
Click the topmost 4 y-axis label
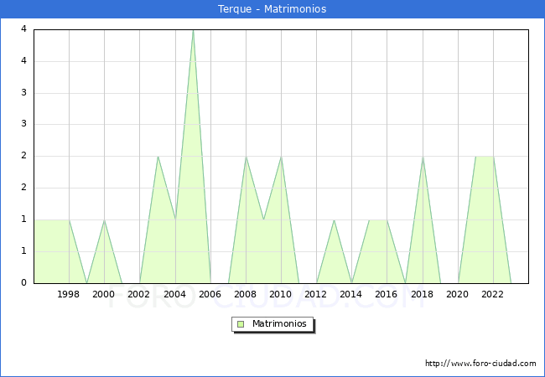pos(23,28)
